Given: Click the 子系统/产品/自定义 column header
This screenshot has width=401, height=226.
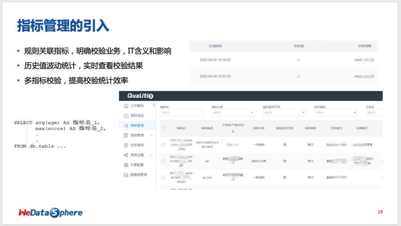Looking at the screenshot, I should point(233,128).
